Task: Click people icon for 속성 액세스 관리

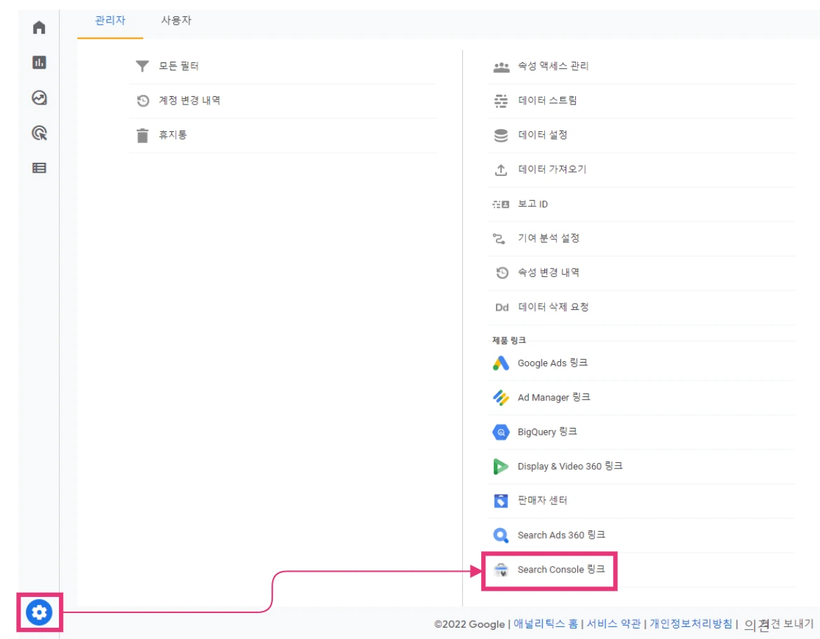Action: coord(501,67)
